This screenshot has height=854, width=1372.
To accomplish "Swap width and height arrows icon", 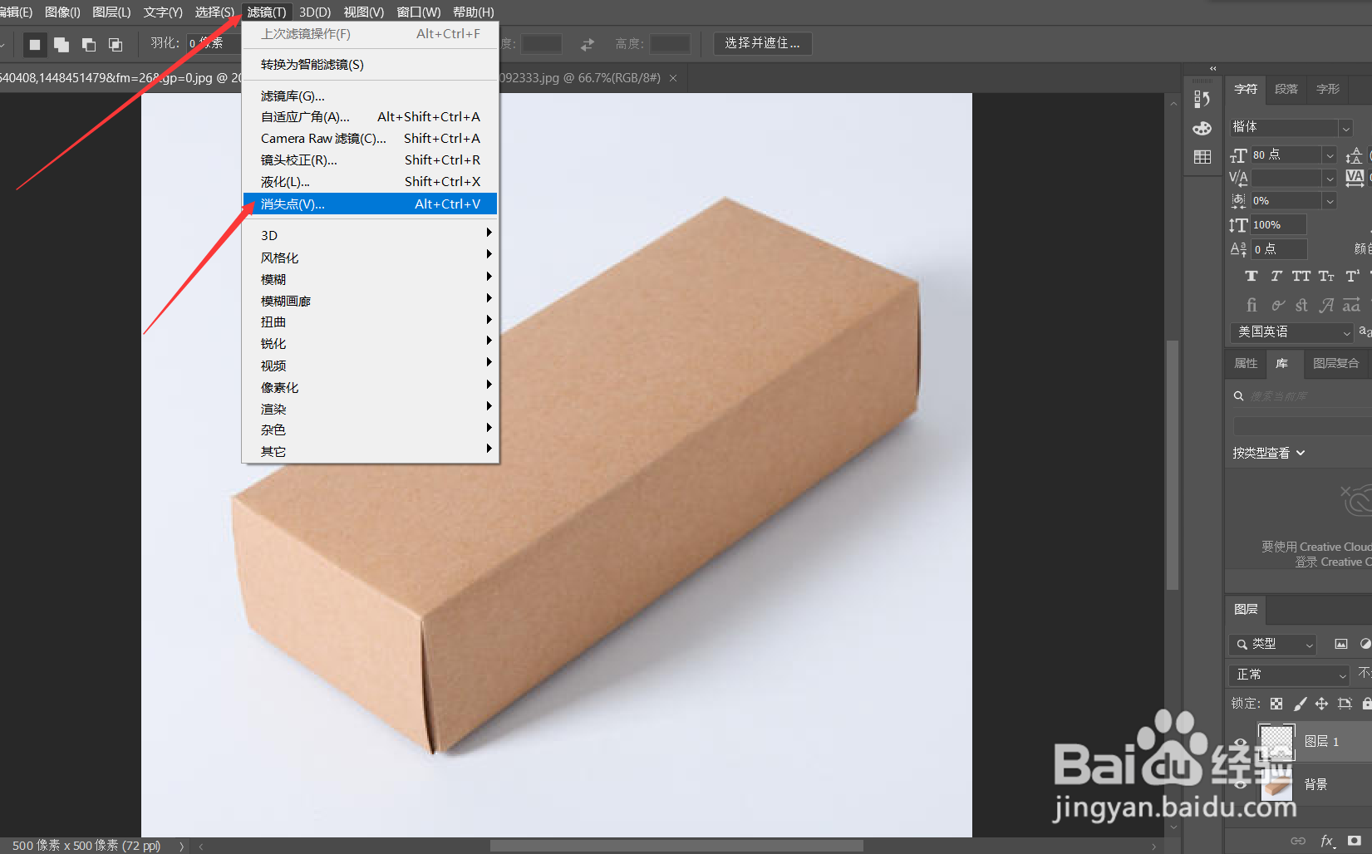I will (x=588, y=44).
